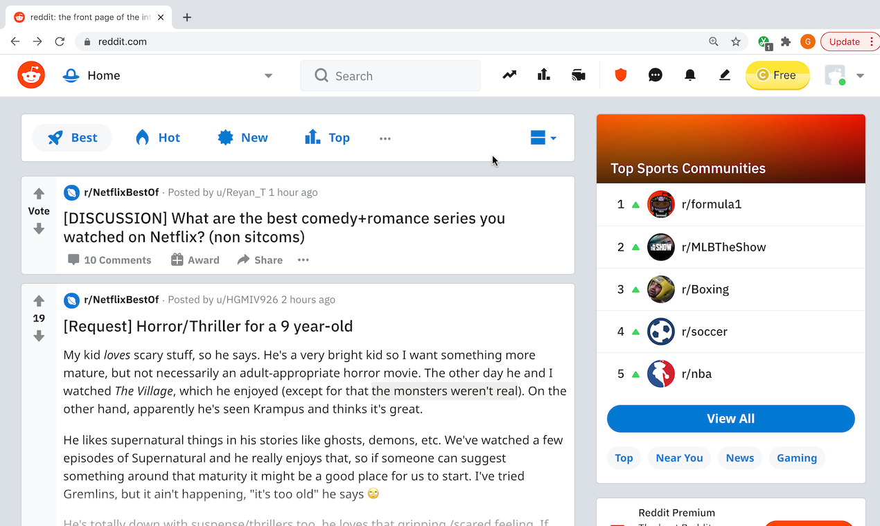Click the Free coins button
This screenshot has height=526, width=880.
[x=777, y=75]
